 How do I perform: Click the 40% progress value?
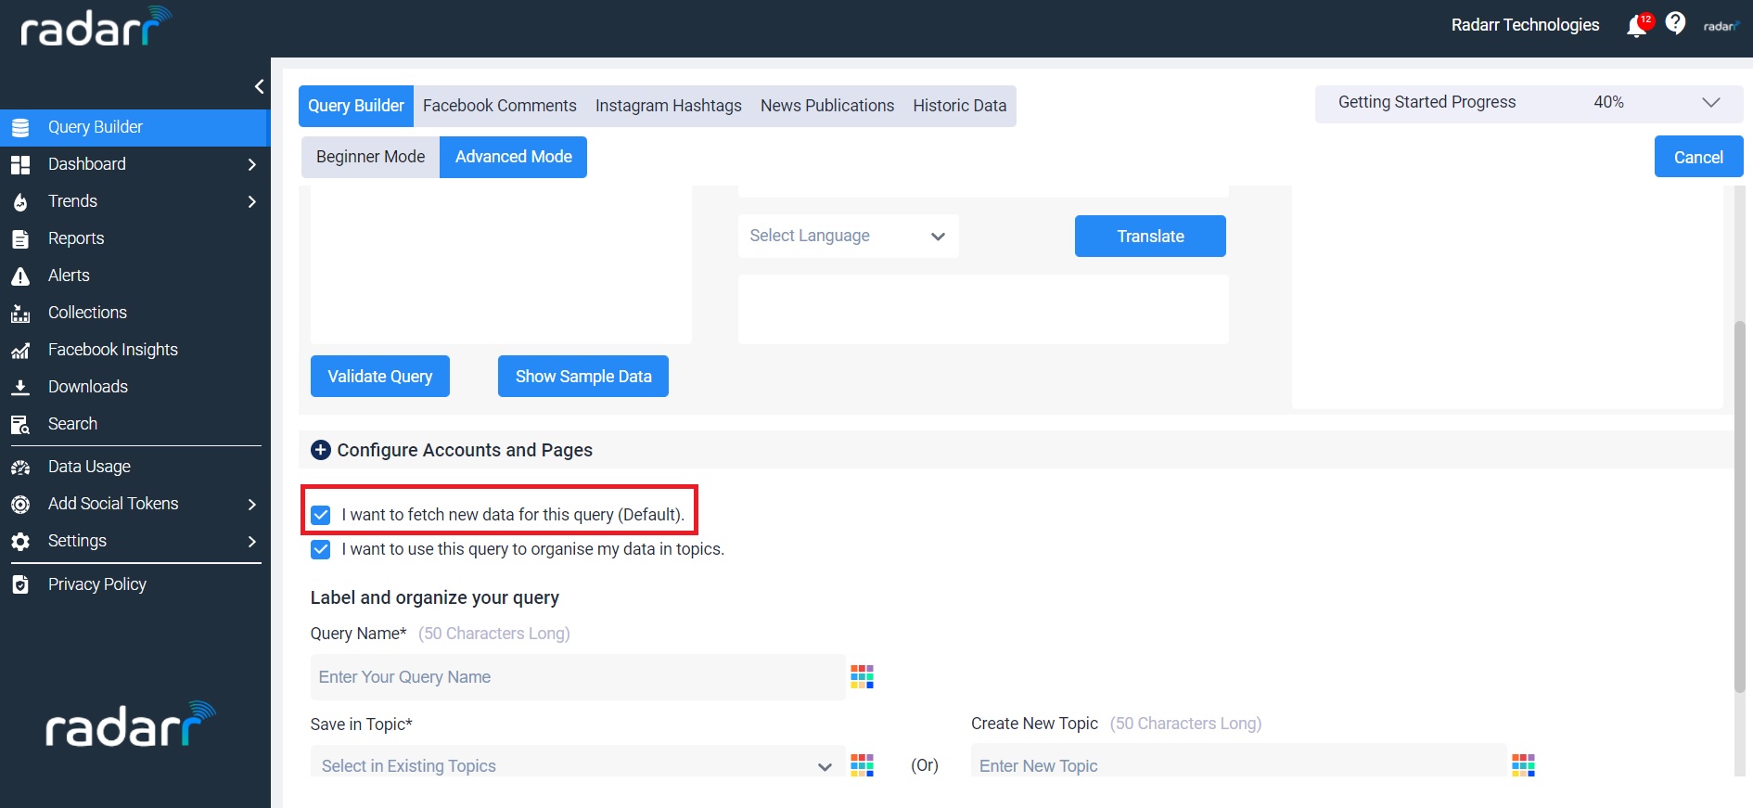1608,102
